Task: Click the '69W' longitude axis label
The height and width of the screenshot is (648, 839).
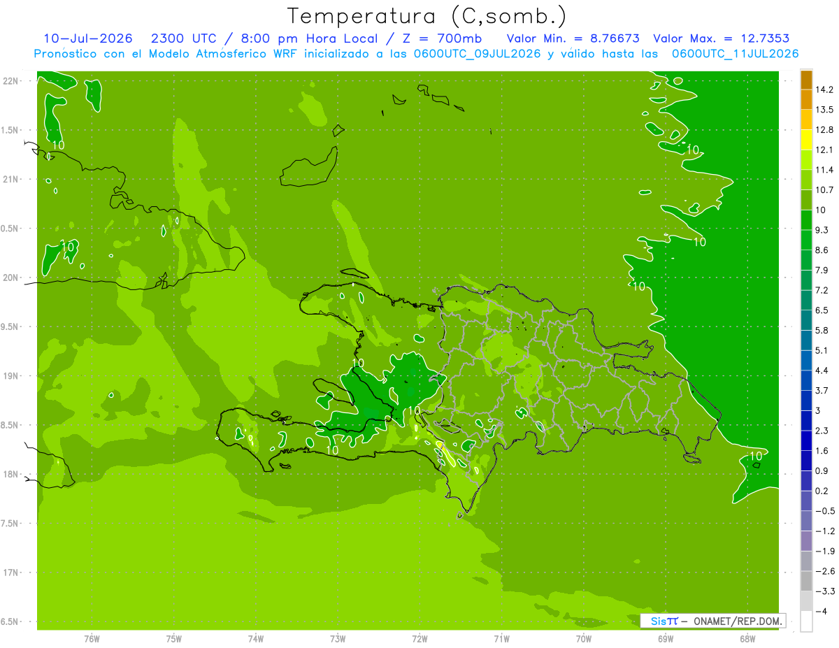Action: pos(666,638)
